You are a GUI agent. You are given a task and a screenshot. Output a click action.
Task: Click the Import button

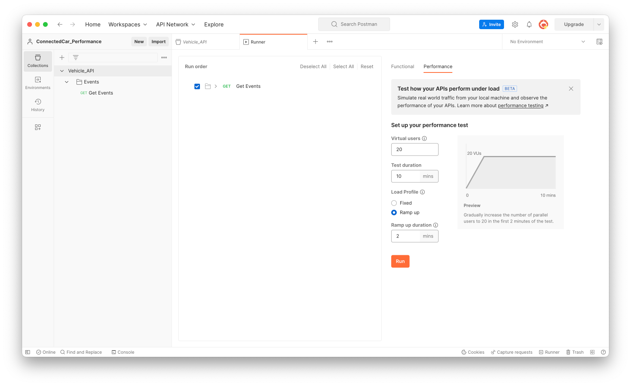(x=159, y=42)
